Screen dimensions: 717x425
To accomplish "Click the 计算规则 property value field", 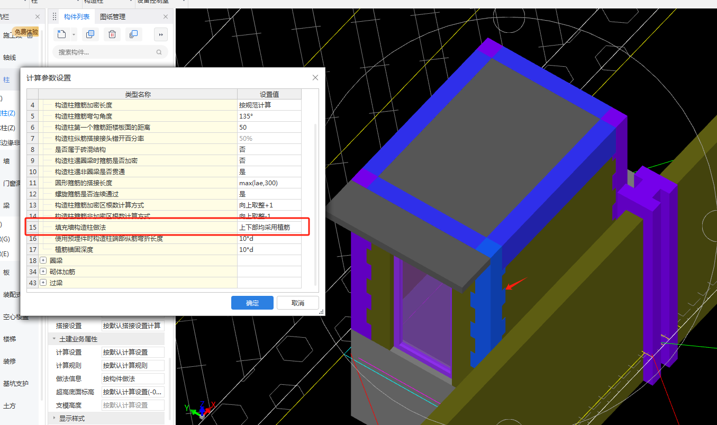I will (x=133, y=365).
